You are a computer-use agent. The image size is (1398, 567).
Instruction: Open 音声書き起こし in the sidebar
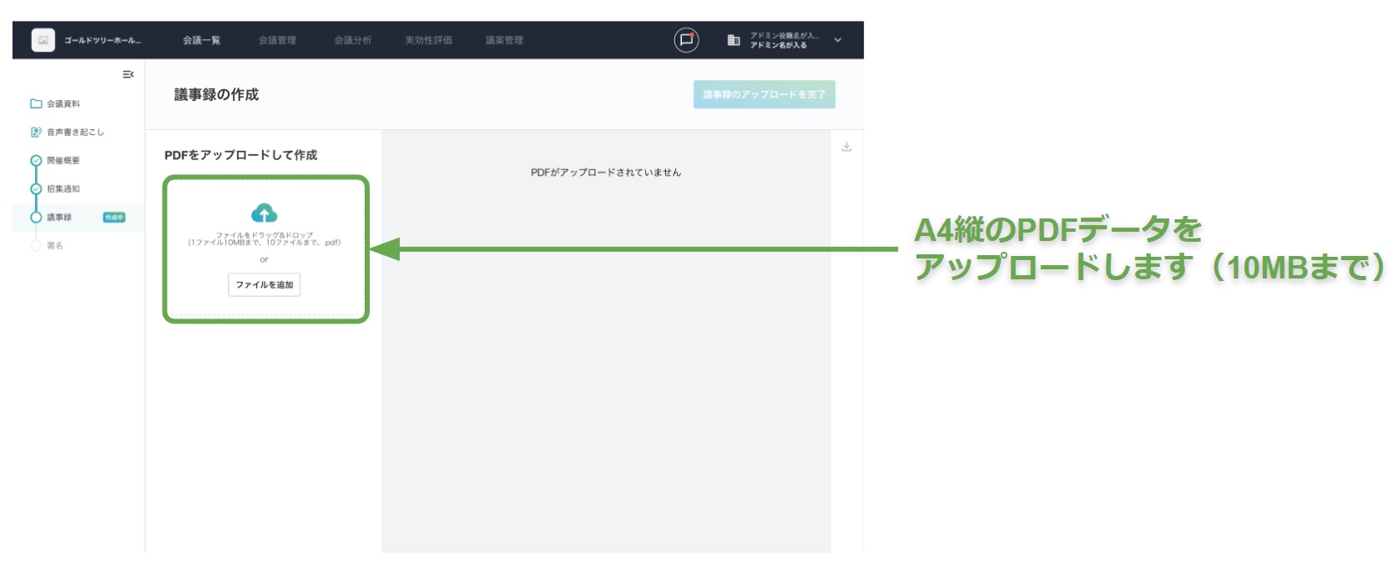coord(75,133)
